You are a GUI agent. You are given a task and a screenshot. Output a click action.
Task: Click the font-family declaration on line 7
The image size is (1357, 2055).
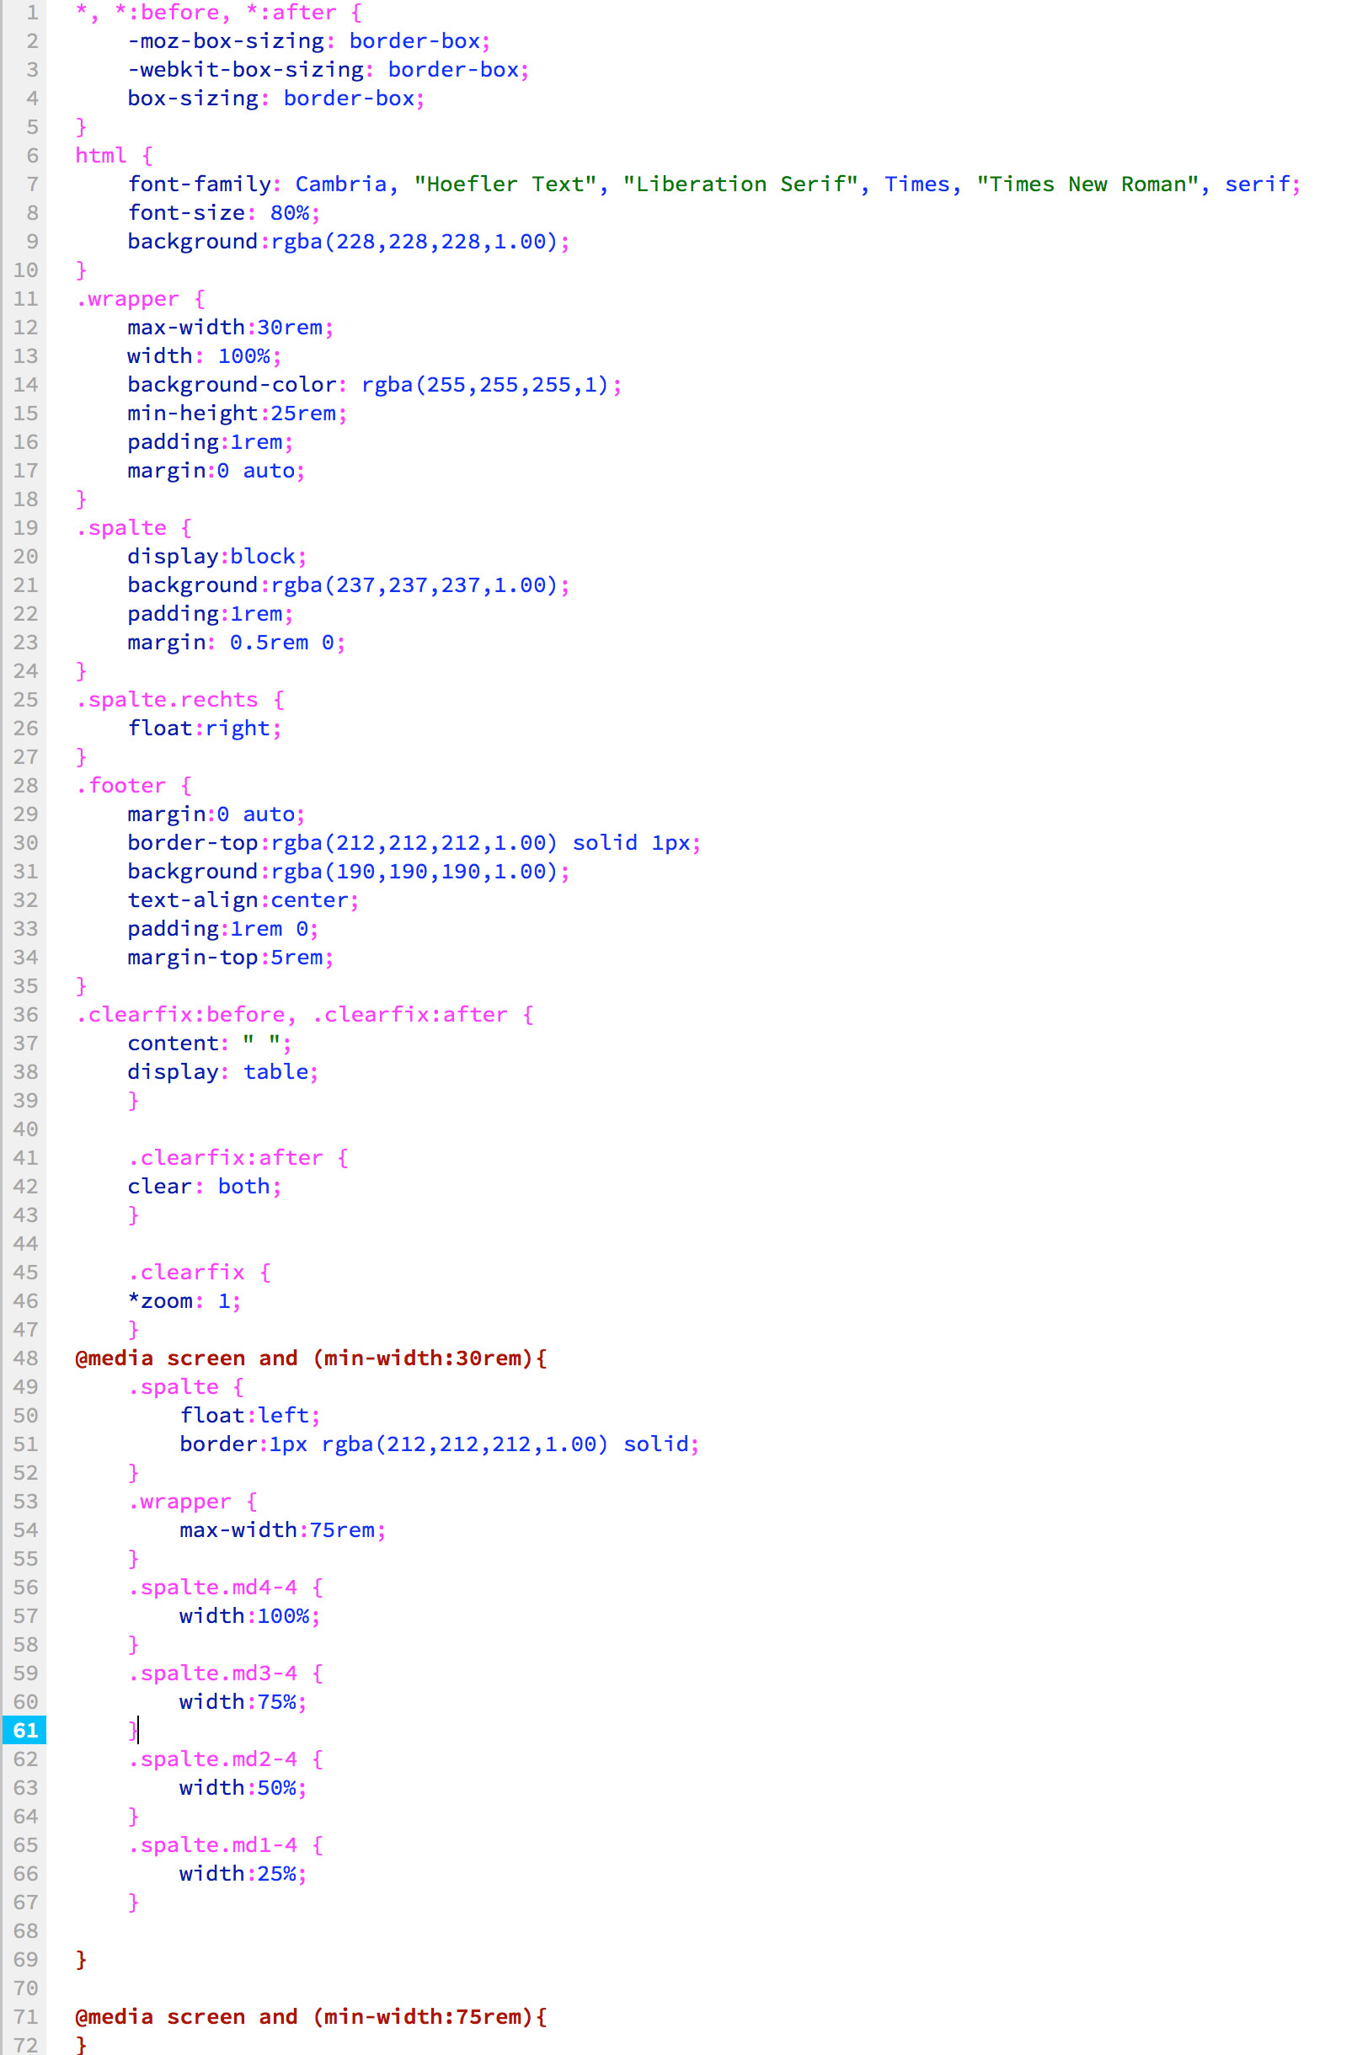tap(714, 184)
